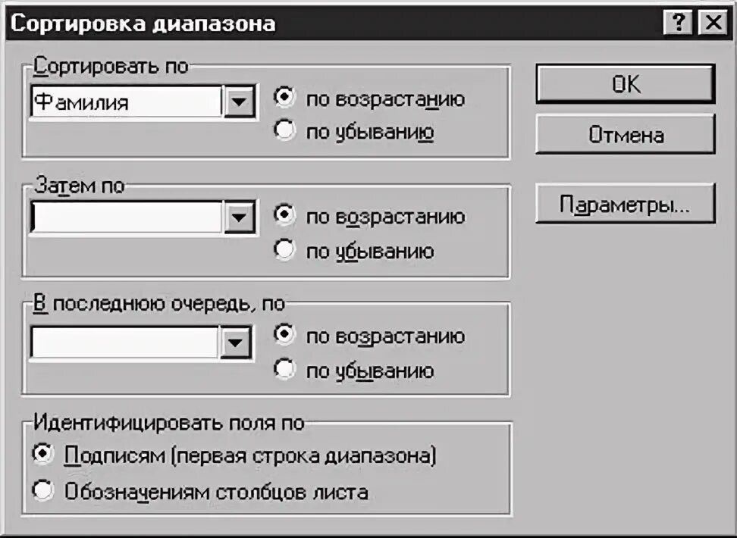
Task: Click the Отмена button
Action: click(626, 134)
